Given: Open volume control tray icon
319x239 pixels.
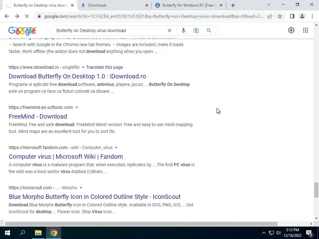Looking at the screenshot, I should (278, 233).
